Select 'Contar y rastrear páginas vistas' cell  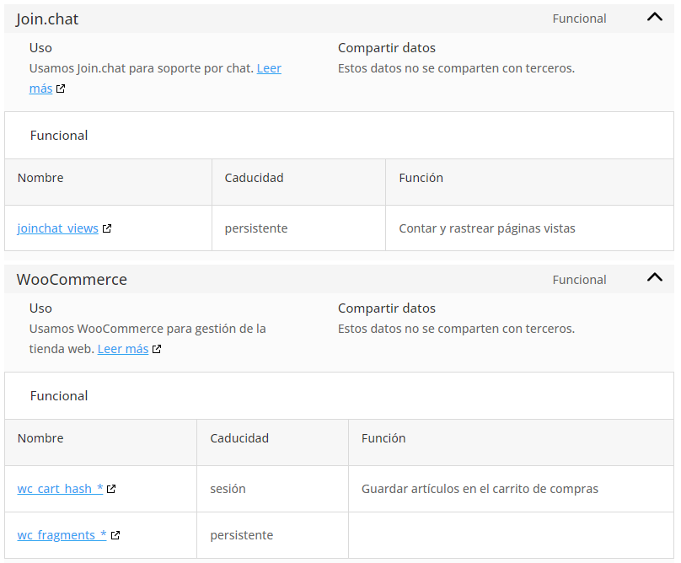pyautogui.click(x=529, y=228)
